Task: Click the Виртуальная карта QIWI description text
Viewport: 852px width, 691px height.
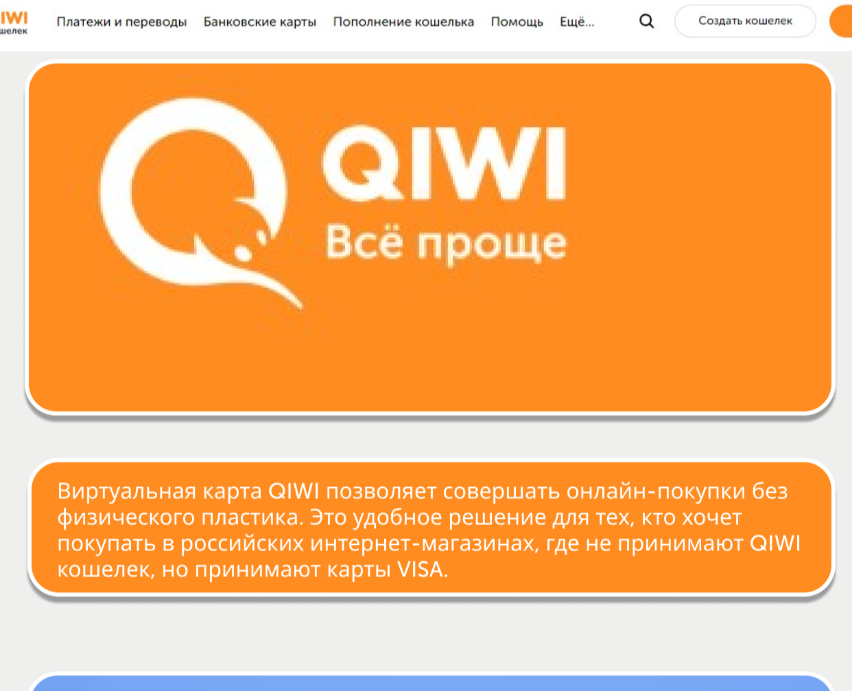Action: [x=429, y=530]
